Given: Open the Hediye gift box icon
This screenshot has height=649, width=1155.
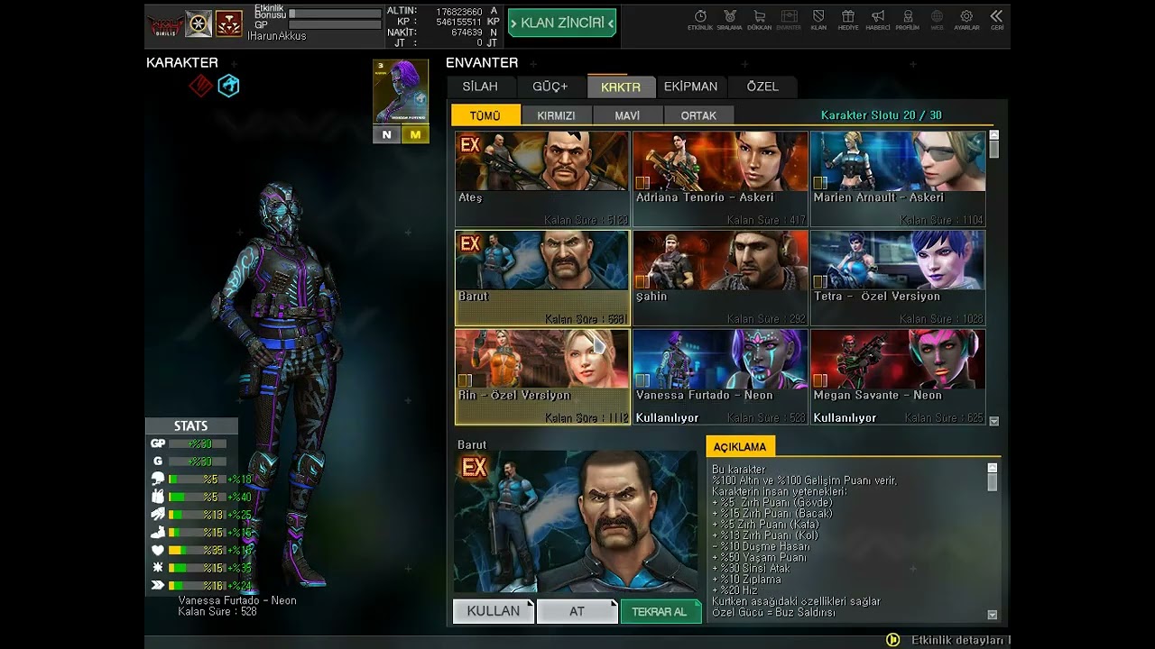Looking at the screenshot, I should [848, 16].
